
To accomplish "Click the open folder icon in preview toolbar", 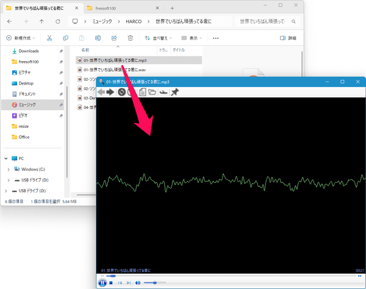I will tap(152, 92).
